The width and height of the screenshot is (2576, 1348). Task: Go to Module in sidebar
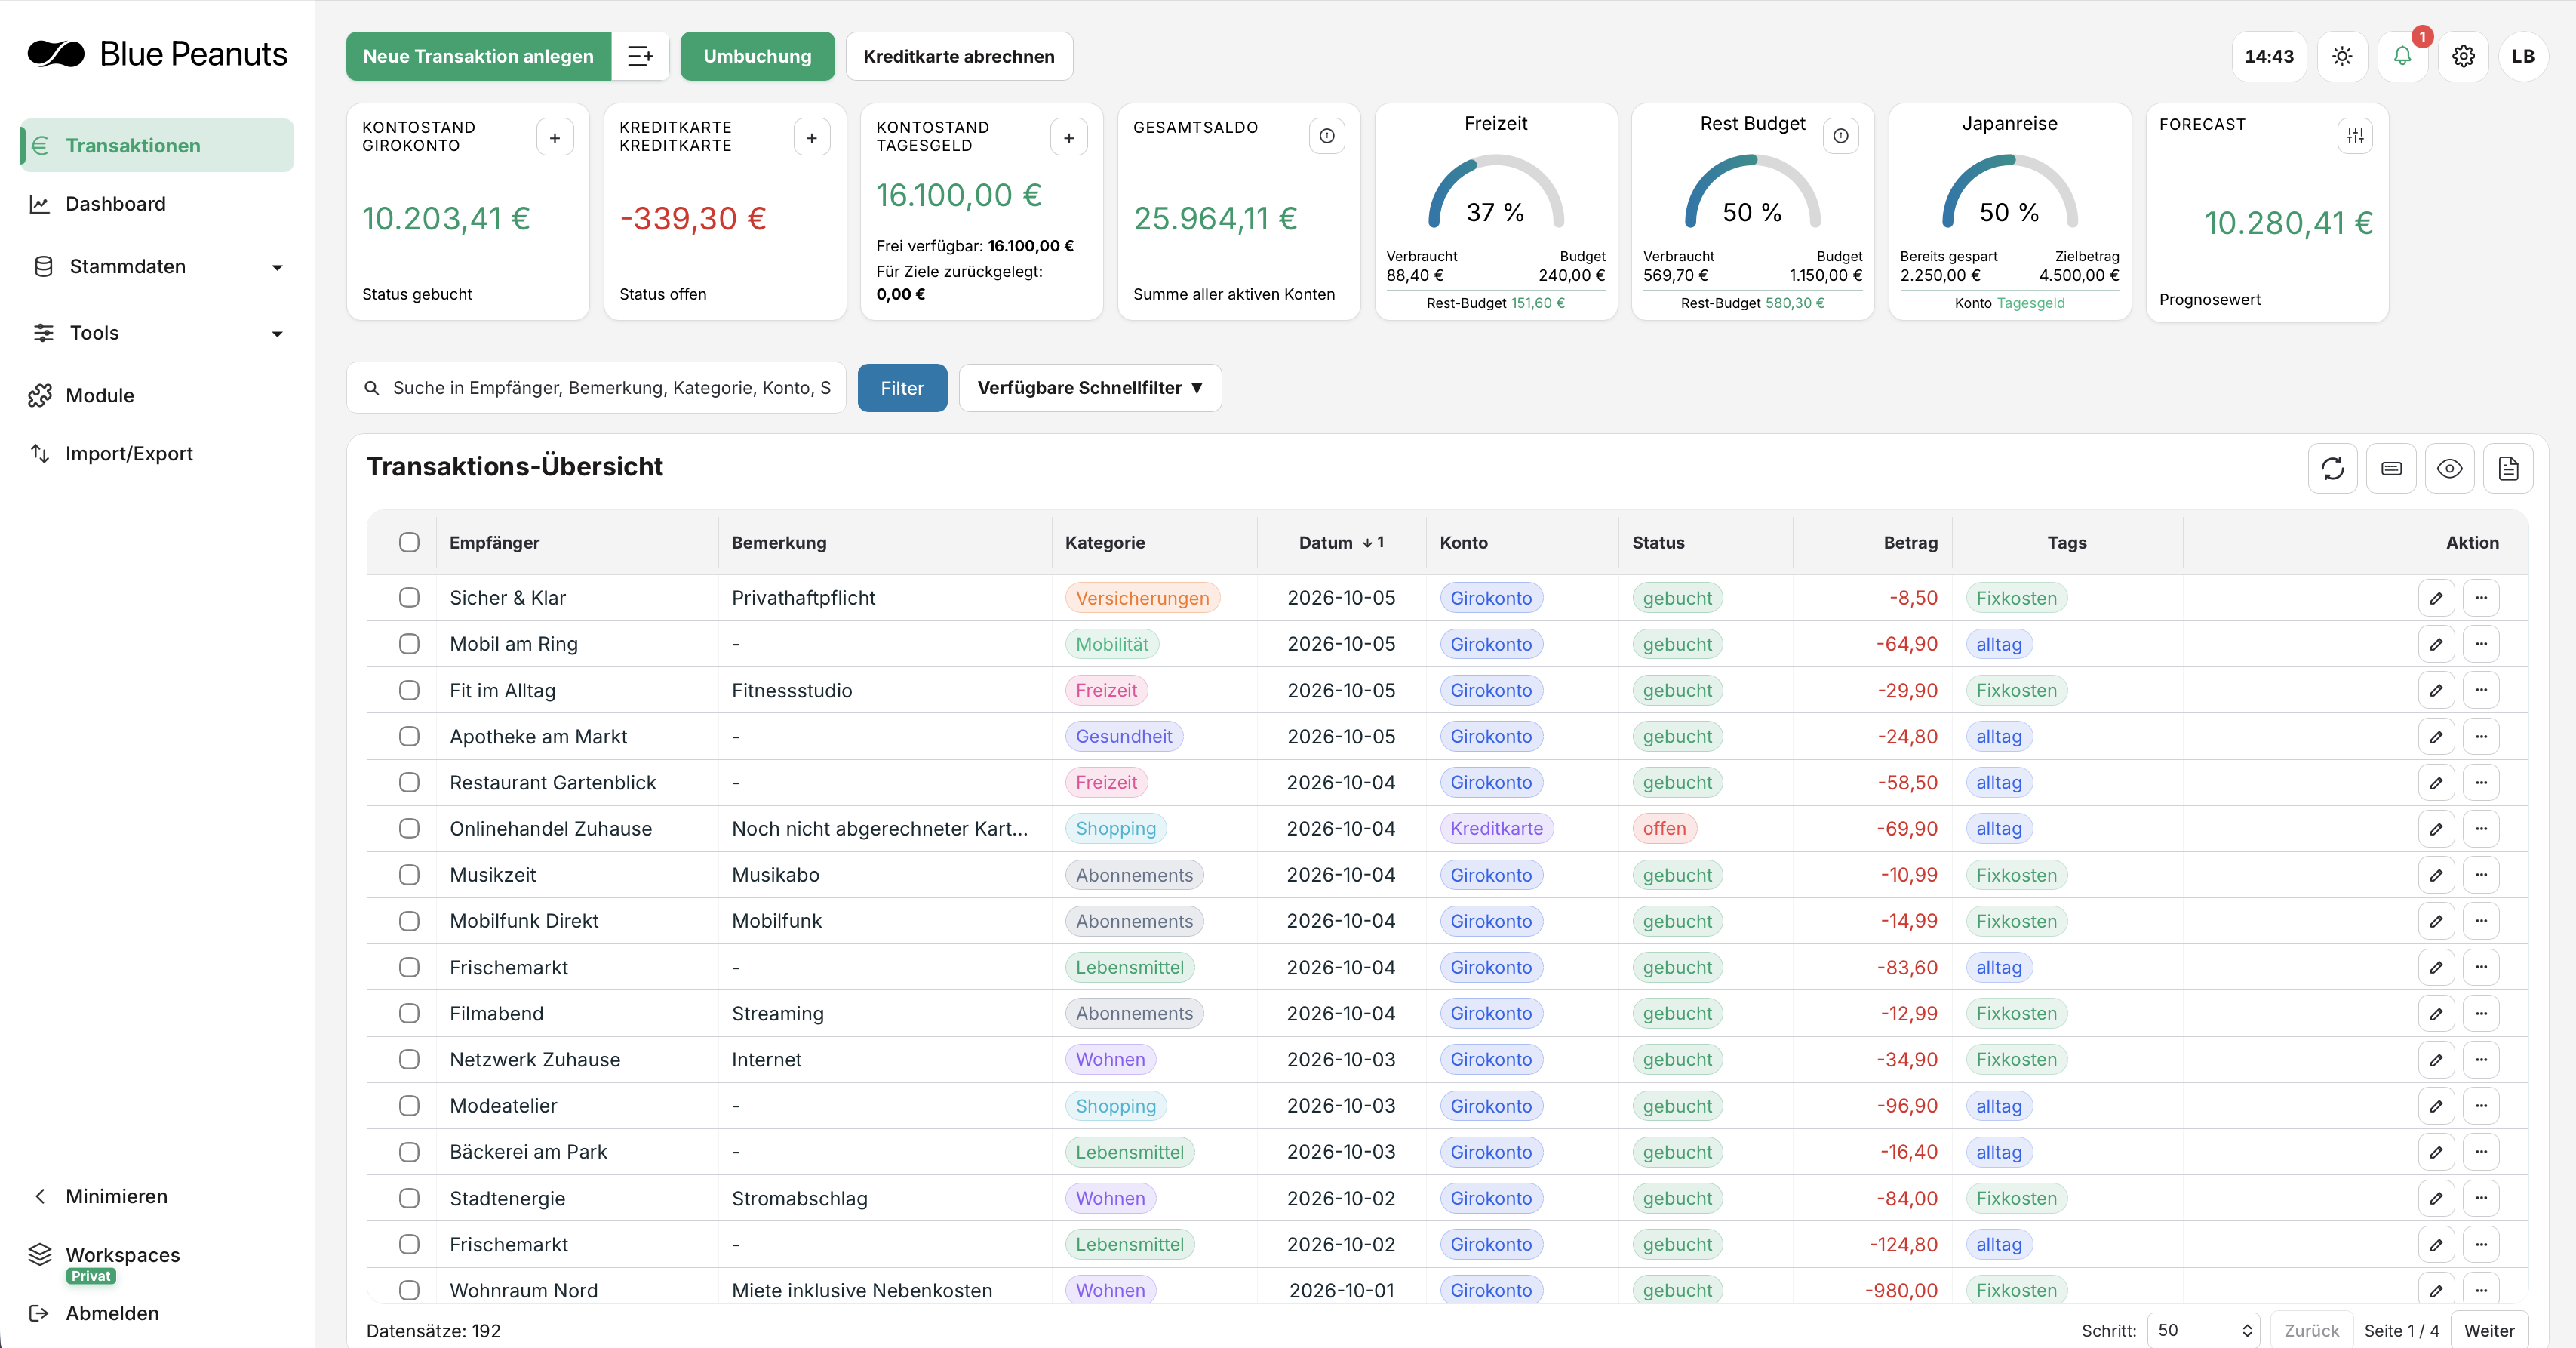point(157,396)
